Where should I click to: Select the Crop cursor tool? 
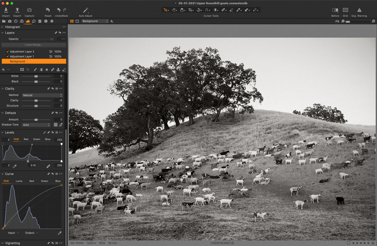point(191,10)
